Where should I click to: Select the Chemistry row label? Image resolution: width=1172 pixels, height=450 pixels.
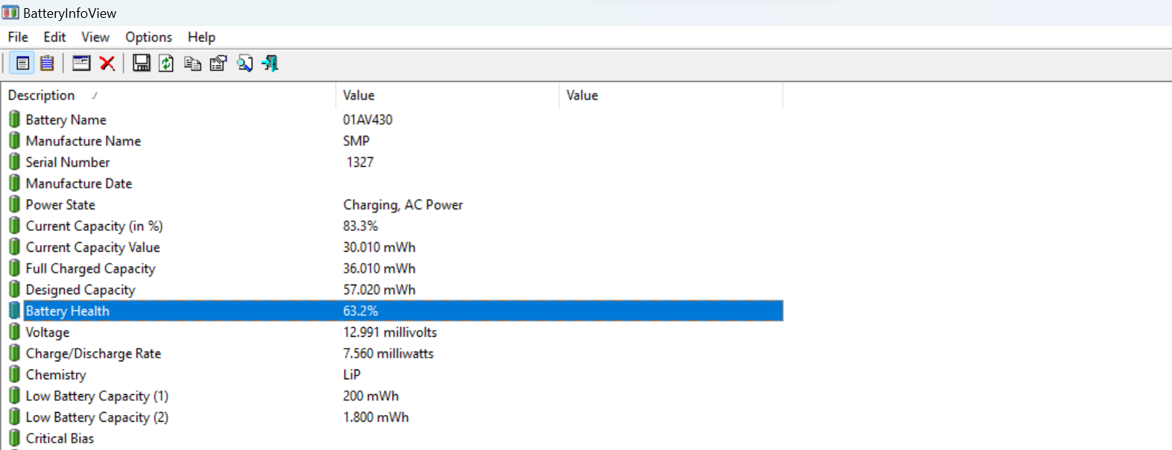coord(56,375)
